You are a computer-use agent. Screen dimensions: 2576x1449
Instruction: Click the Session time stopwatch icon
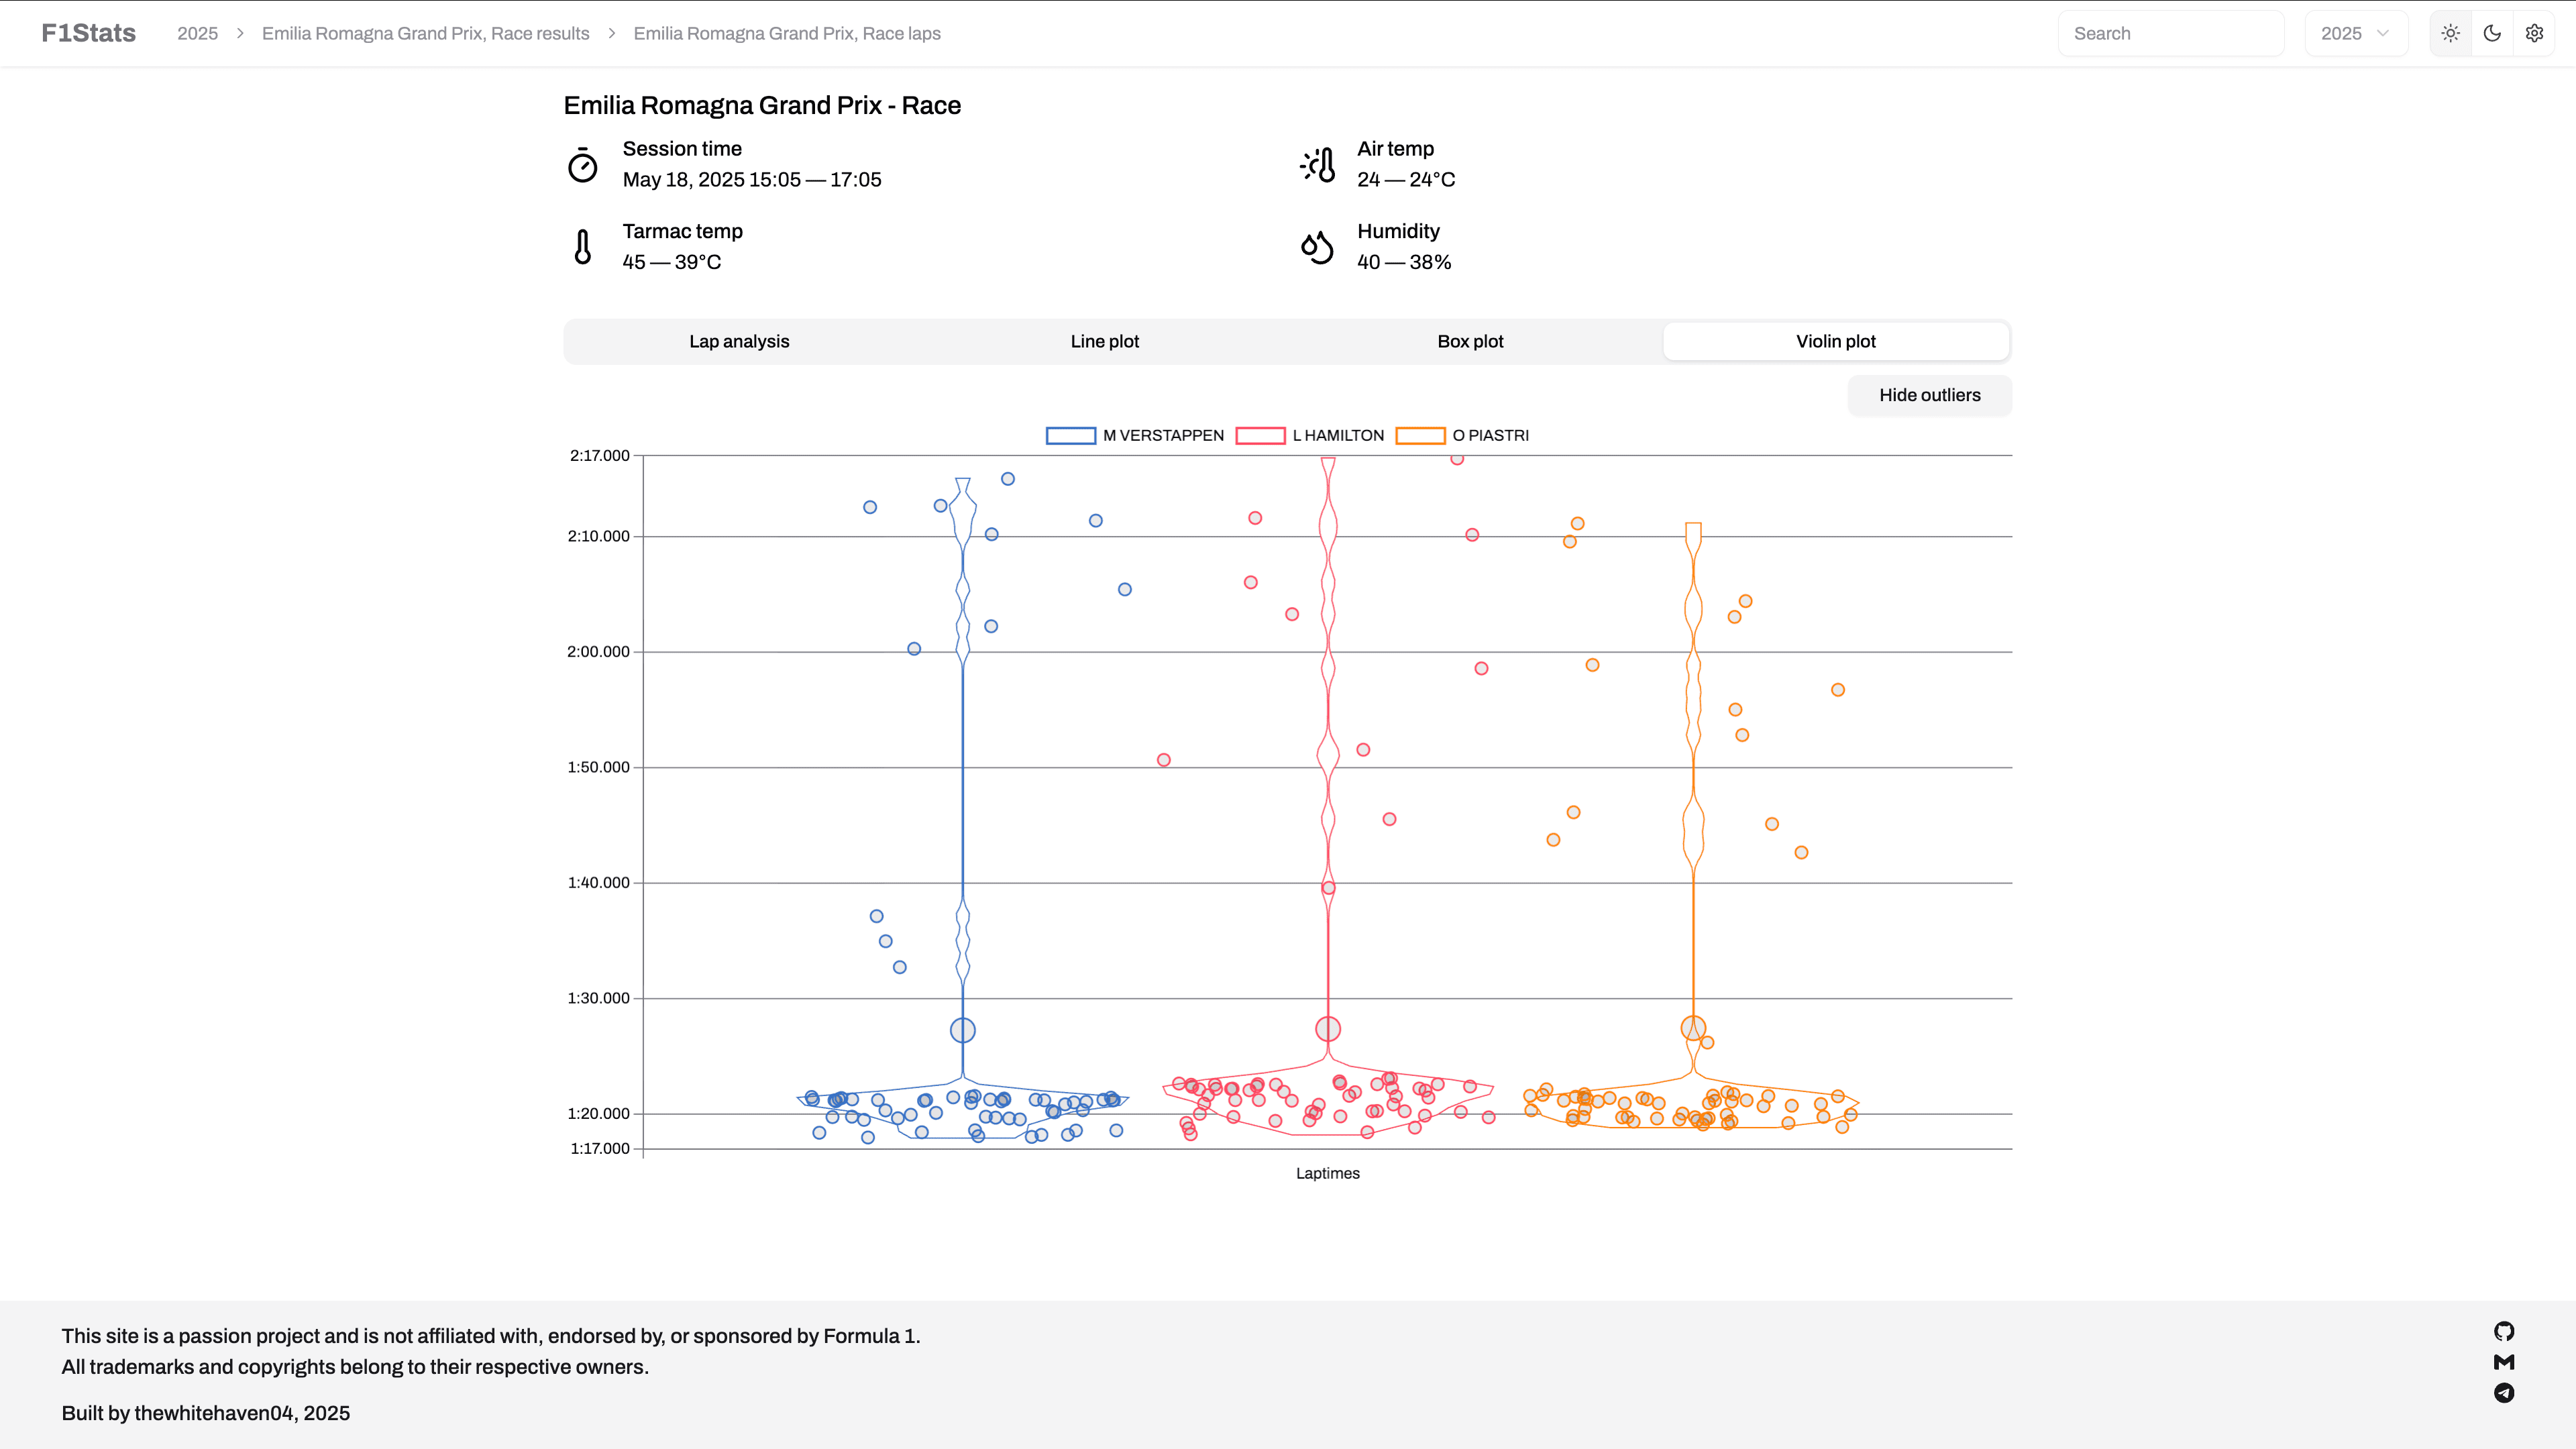pyautogui.click(x=583, y=165)
